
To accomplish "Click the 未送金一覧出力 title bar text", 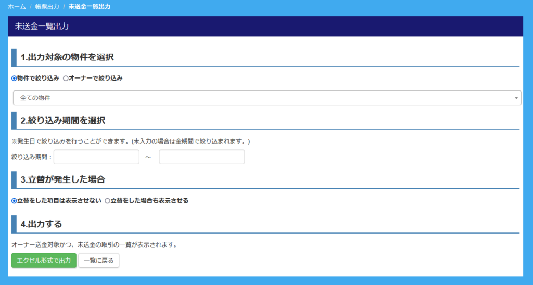I will (42, 27).
